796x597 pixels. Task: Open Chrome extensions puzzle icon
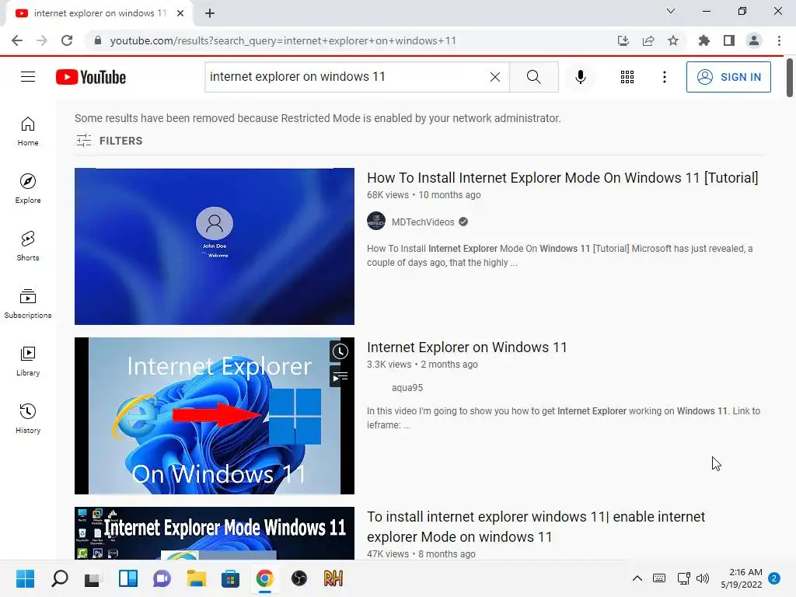point(704,40)
